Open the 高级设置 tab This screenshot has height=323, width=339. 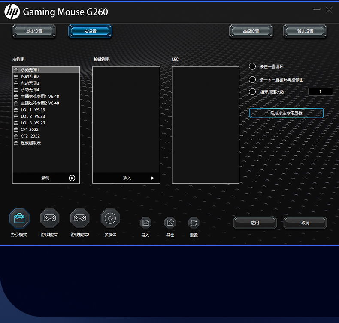click(x=251, y=31)
